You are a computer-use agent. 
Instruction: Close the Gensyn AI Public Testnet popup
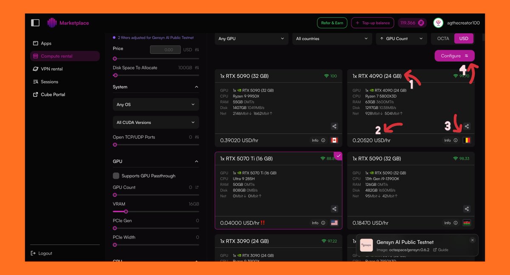click(472, 240)
